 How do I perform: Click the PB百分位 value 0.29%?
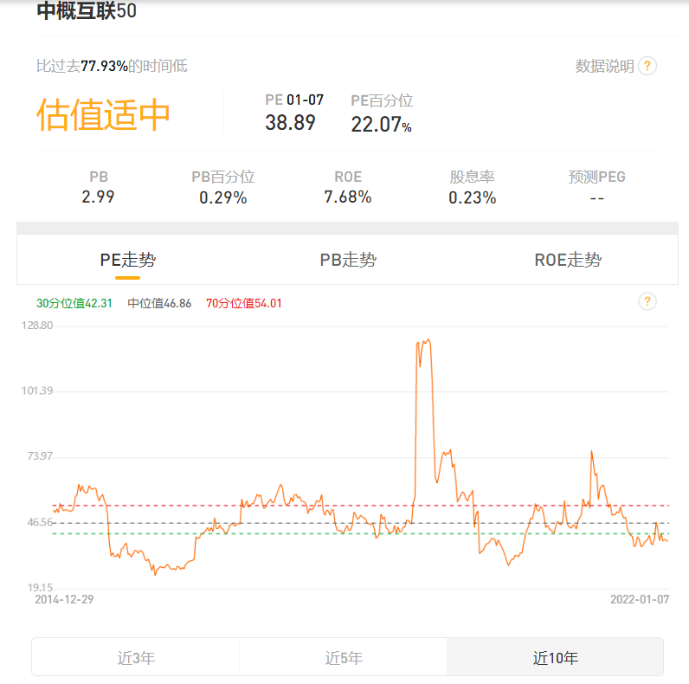[222, 197]
